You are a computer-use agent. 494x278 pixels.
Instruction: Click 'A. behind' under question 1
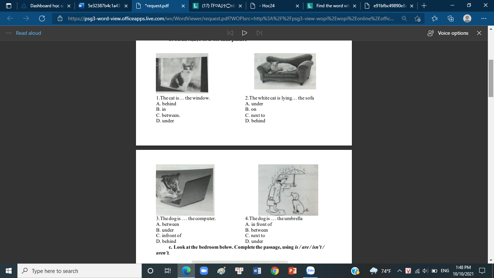click(x=166, y=104)
